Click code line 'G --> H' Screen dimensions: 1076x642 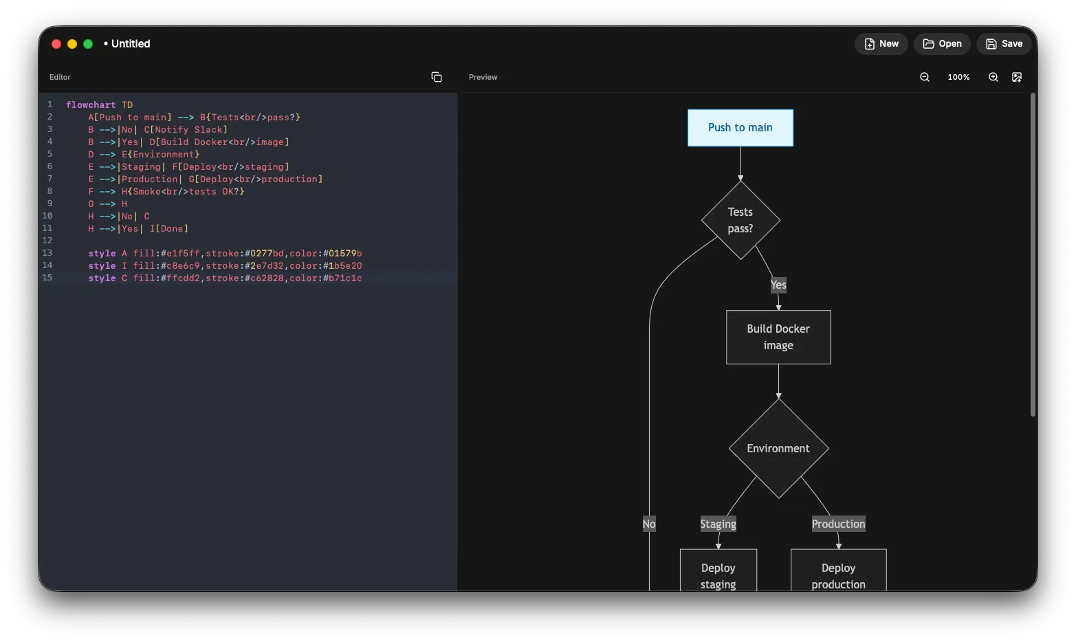(x=107, y=203)
